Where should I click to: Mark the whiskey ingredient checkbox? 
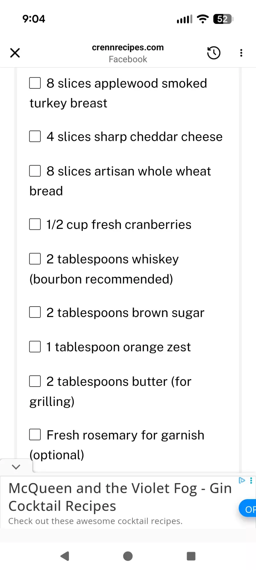[x=35, y=259]
